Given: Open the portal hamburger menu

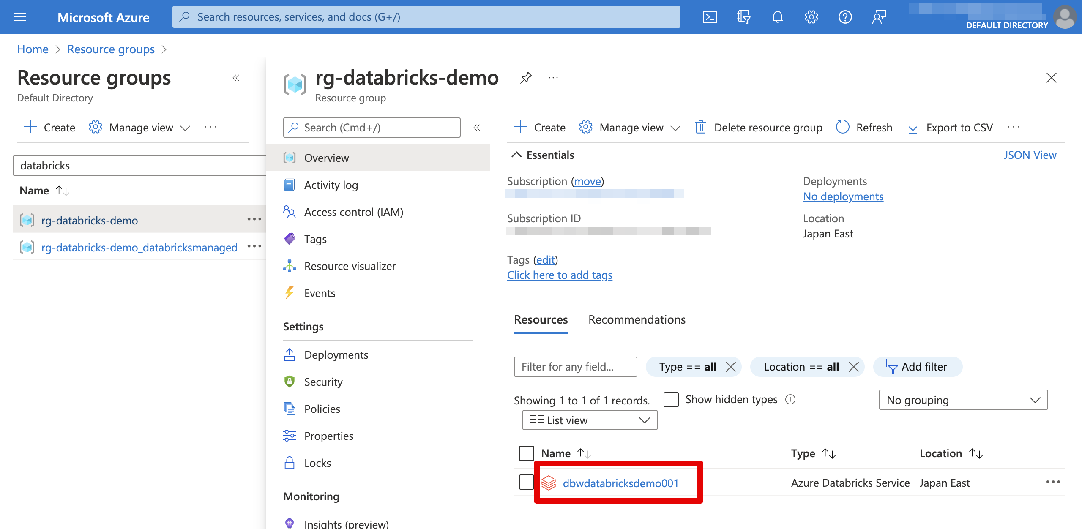Looking at the screenshot, I should click(x=20, y=17).
